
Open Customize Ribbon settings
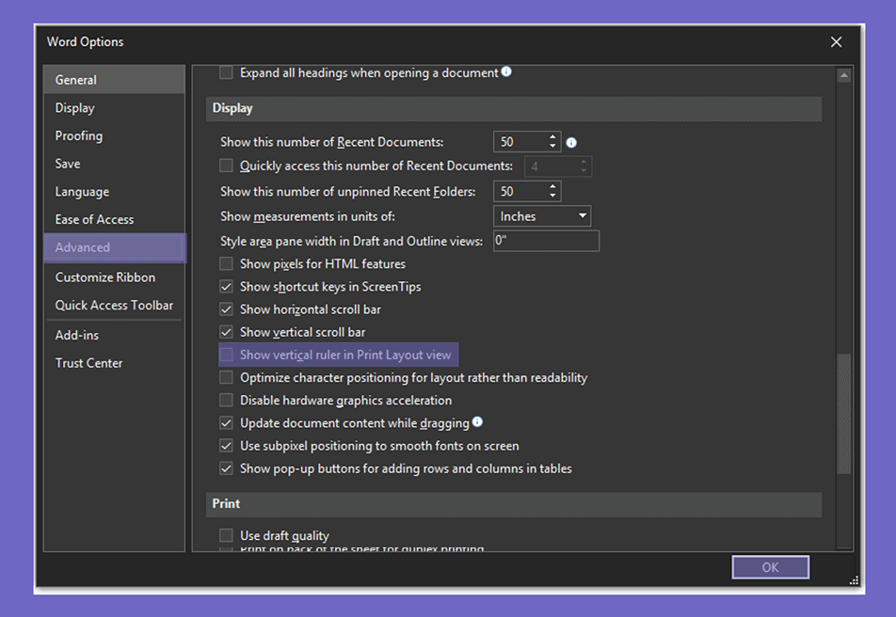[x=114, y=277]
